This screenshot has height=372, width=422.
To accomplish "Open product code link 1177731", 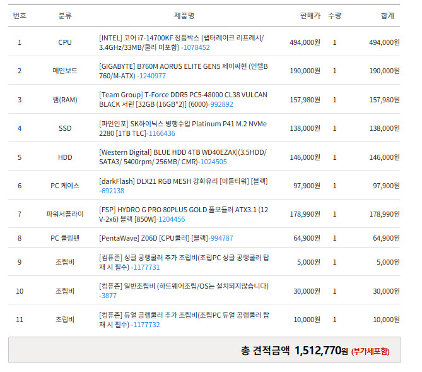I will coord(146,267).
